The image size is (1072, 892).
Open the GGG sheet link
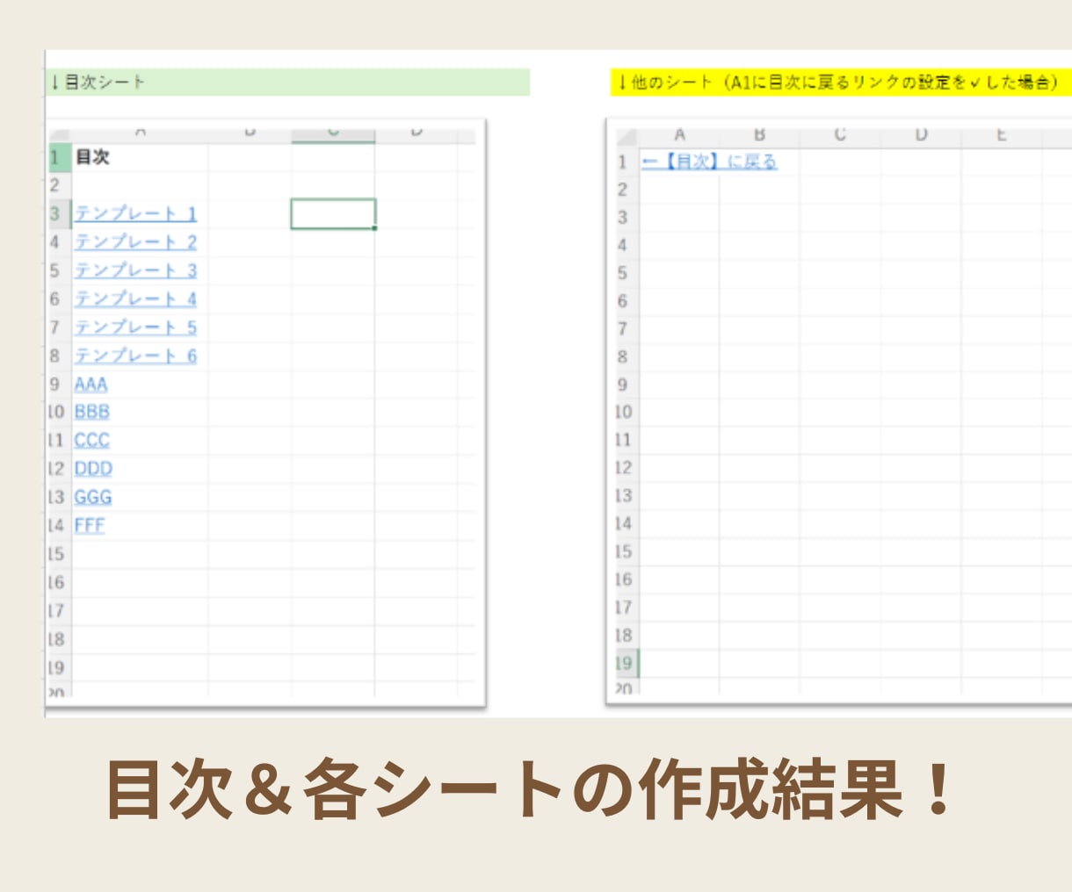92,497
